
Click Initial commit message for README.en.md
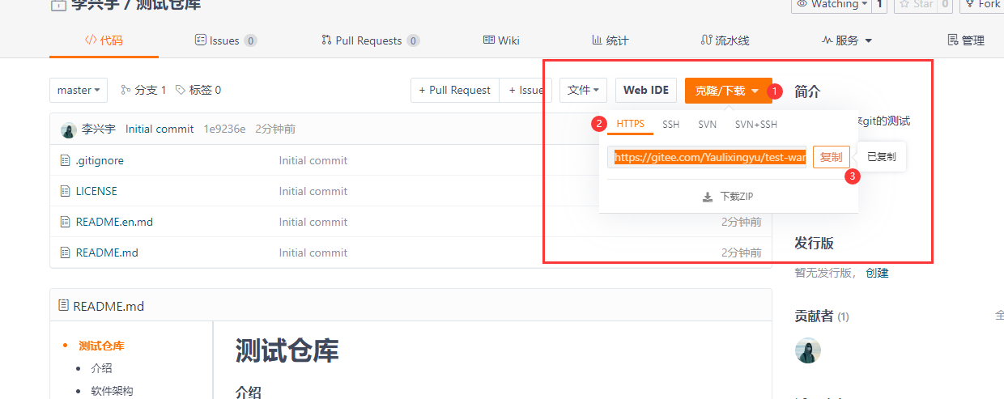point(313,222)
